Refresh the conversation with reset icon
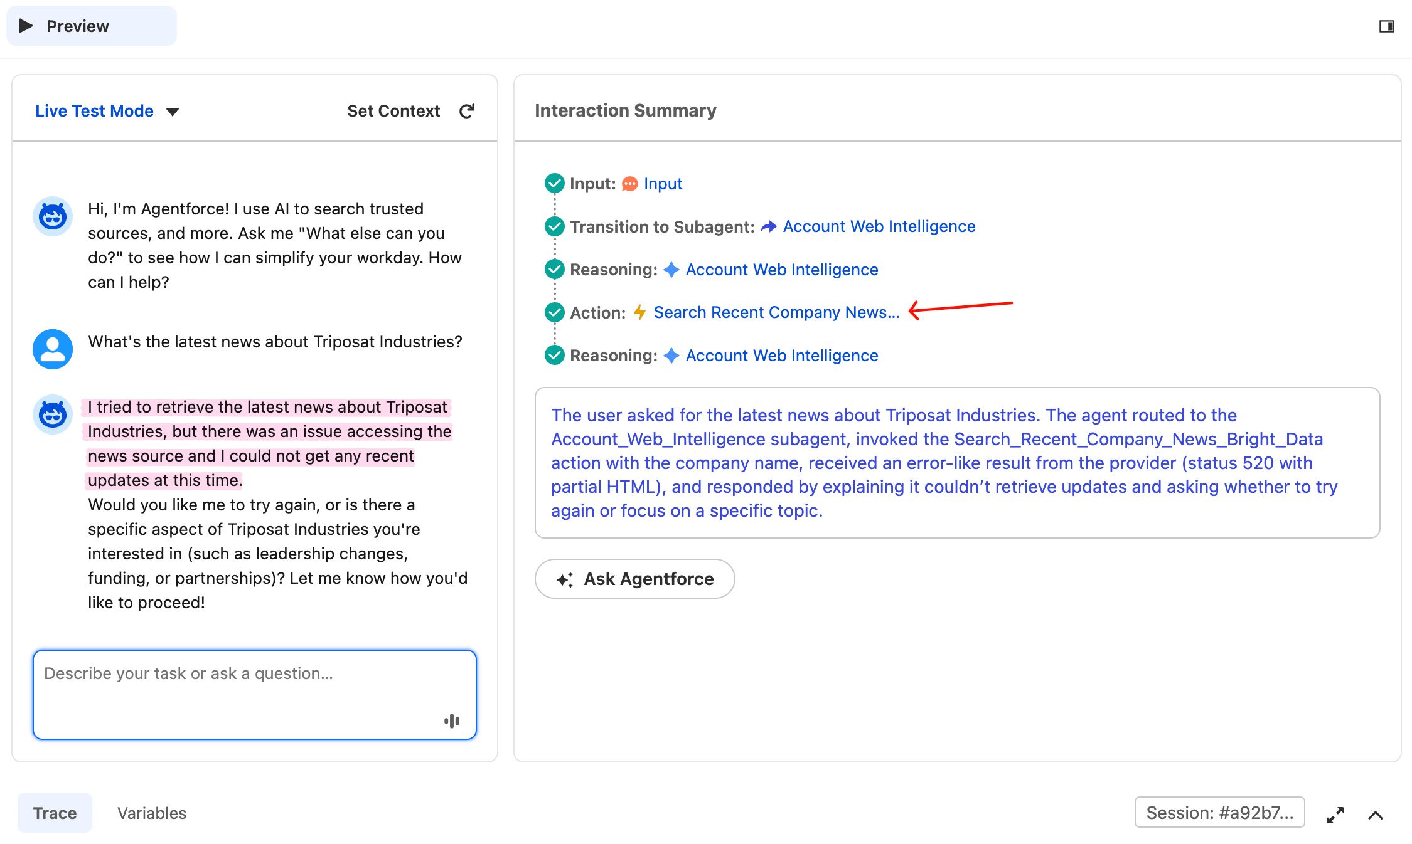 467,111
